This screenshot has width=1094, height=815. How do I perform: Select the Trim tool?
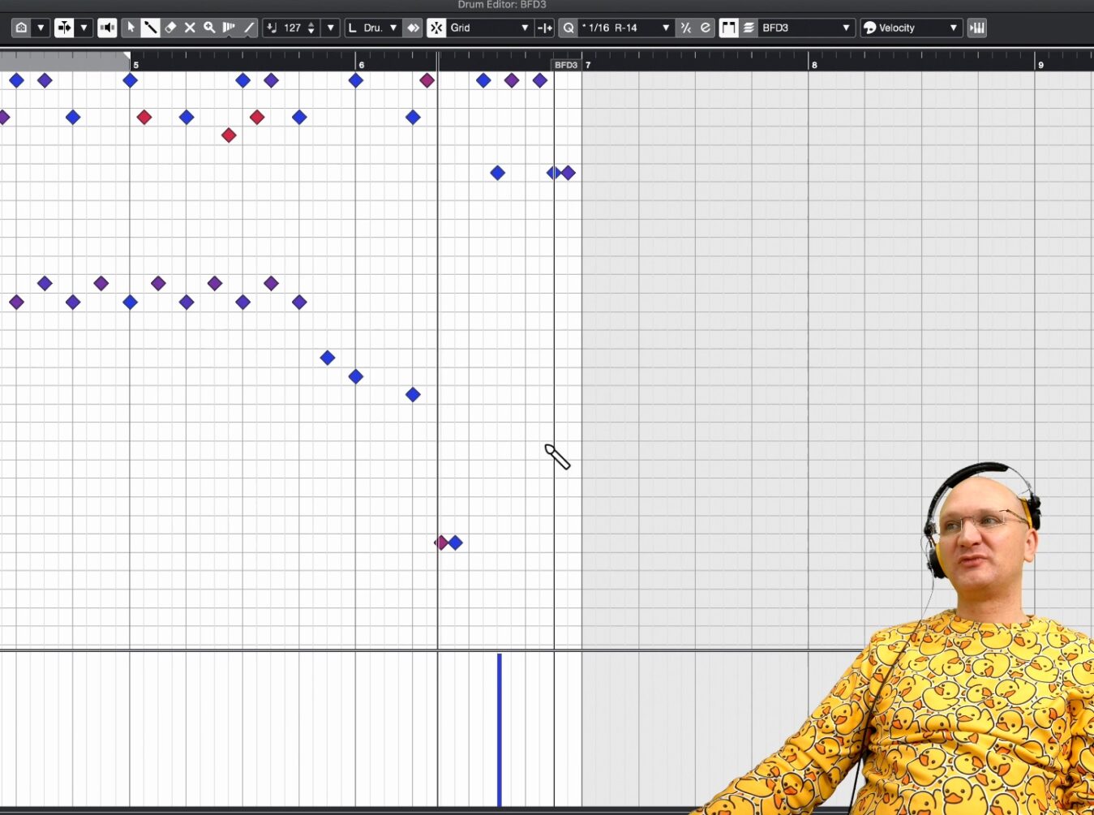click(x=229, y=28)
